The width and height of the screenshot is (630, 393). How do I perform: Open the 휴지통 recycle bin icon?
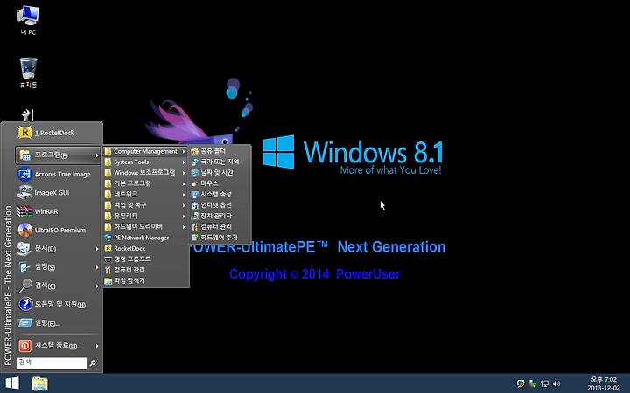coord(28,72)
